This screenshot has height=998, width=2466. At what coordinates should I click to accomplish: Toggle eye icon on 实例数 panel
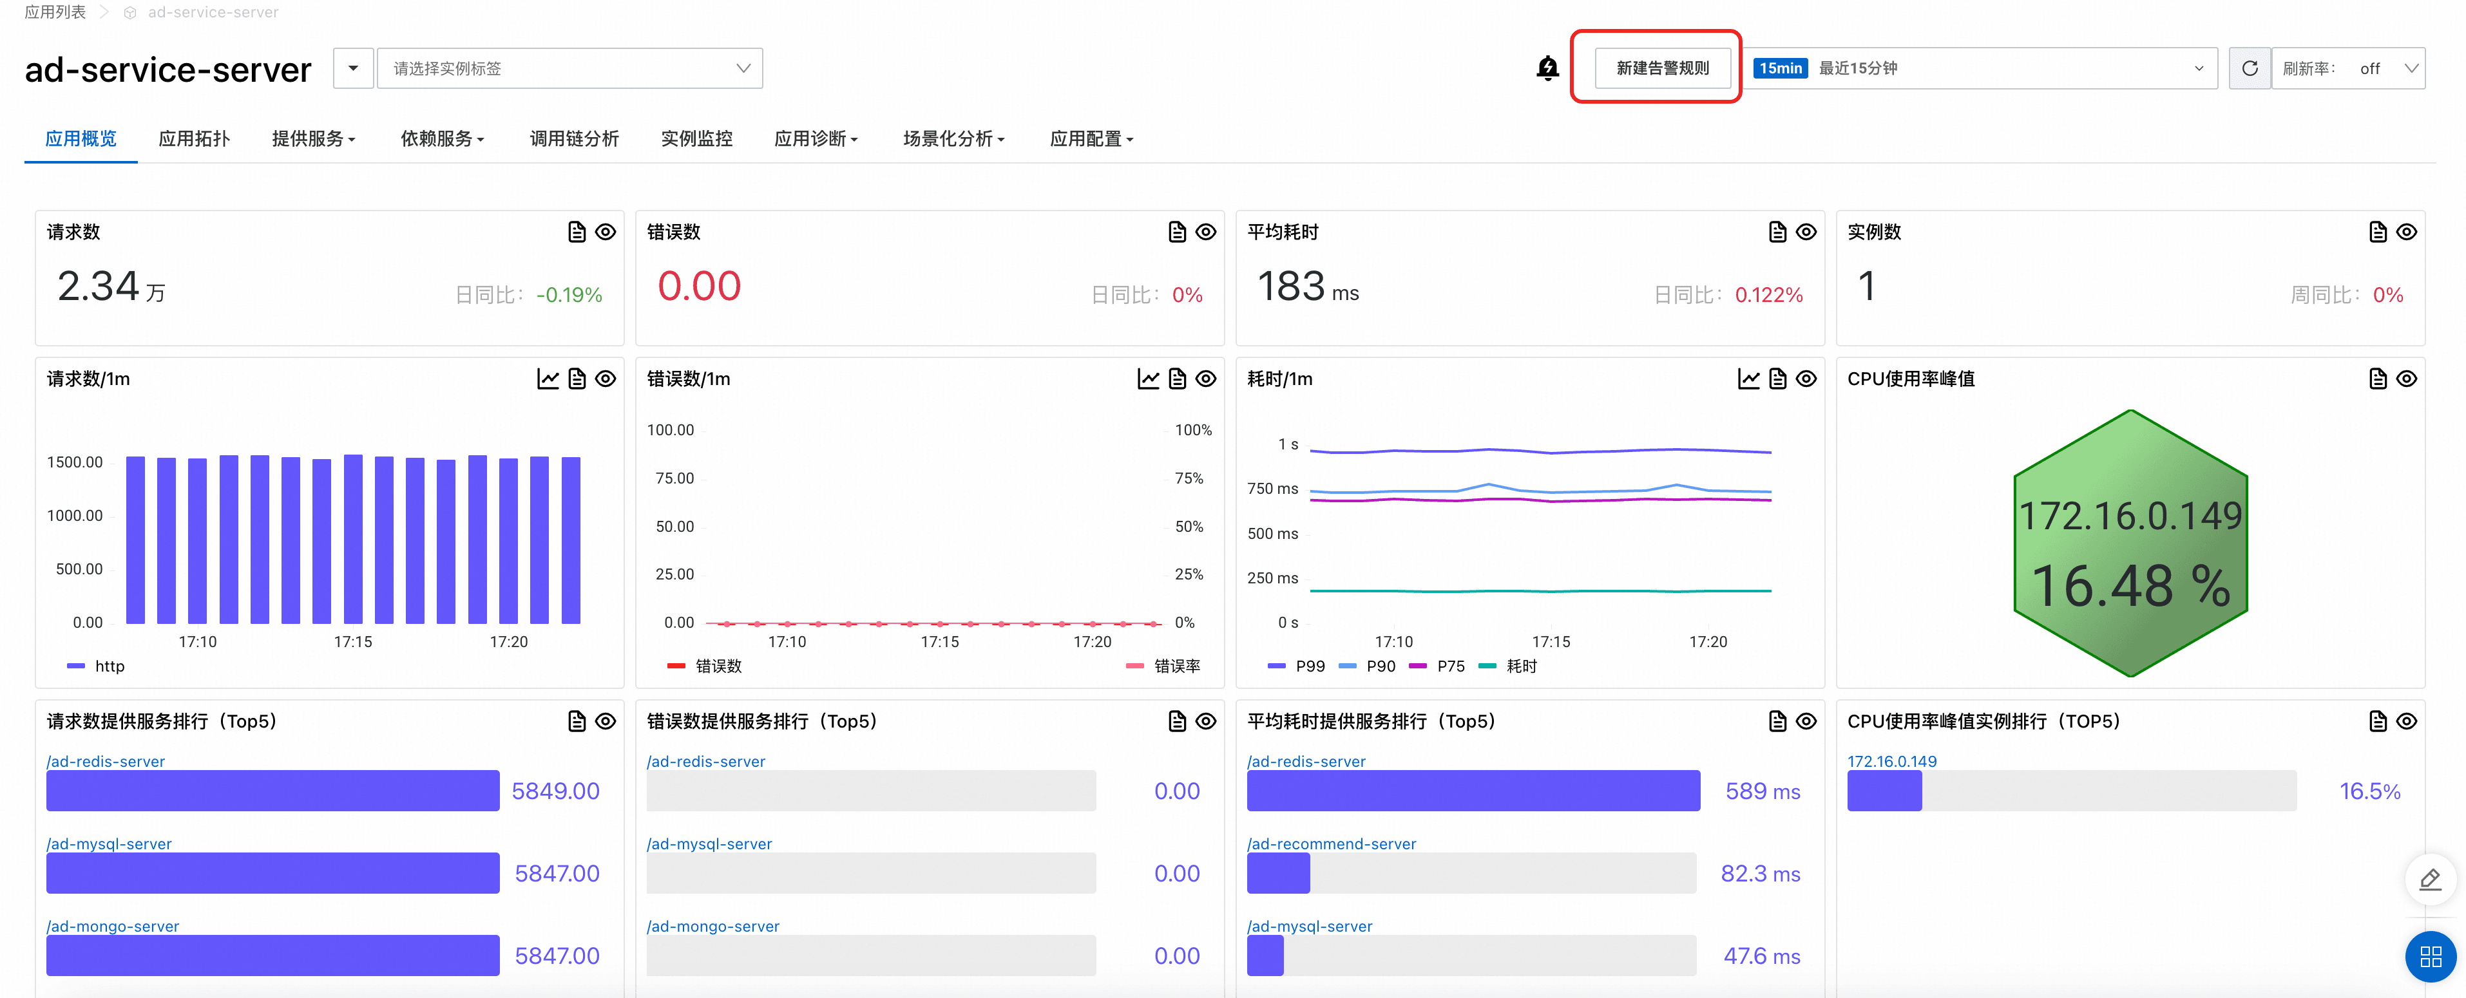click(2407, 232)
